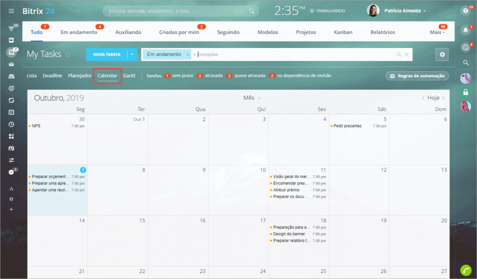Image resolution: width=477 pixels, height=279 pixels.
Task: Star My Tasks as a favorite
Action: (x=68, y=54)
